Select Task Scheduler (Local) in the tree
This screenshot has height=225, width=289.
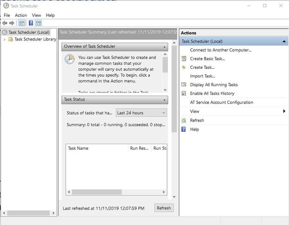coord(29,32)
